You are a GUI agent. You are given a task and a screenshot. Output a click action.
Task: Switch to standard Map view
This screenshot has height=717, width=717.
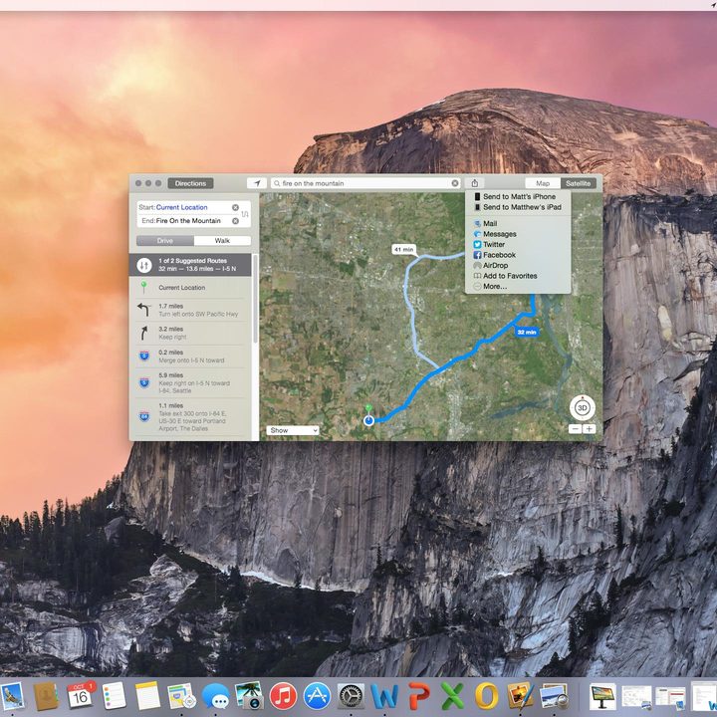[543, 183]
